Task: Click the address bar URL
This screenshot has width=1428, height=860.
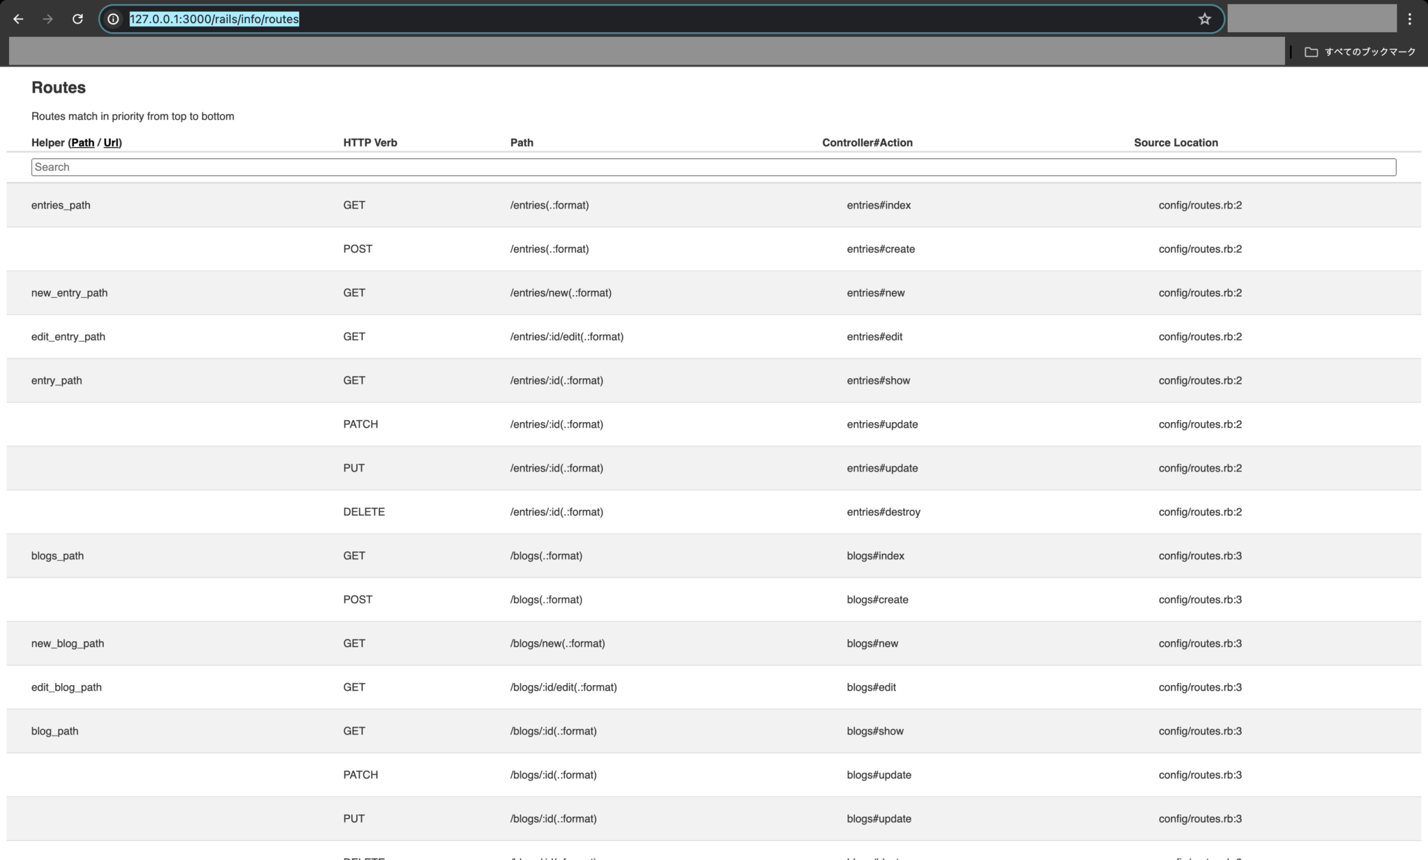Action: click(213, 19)
